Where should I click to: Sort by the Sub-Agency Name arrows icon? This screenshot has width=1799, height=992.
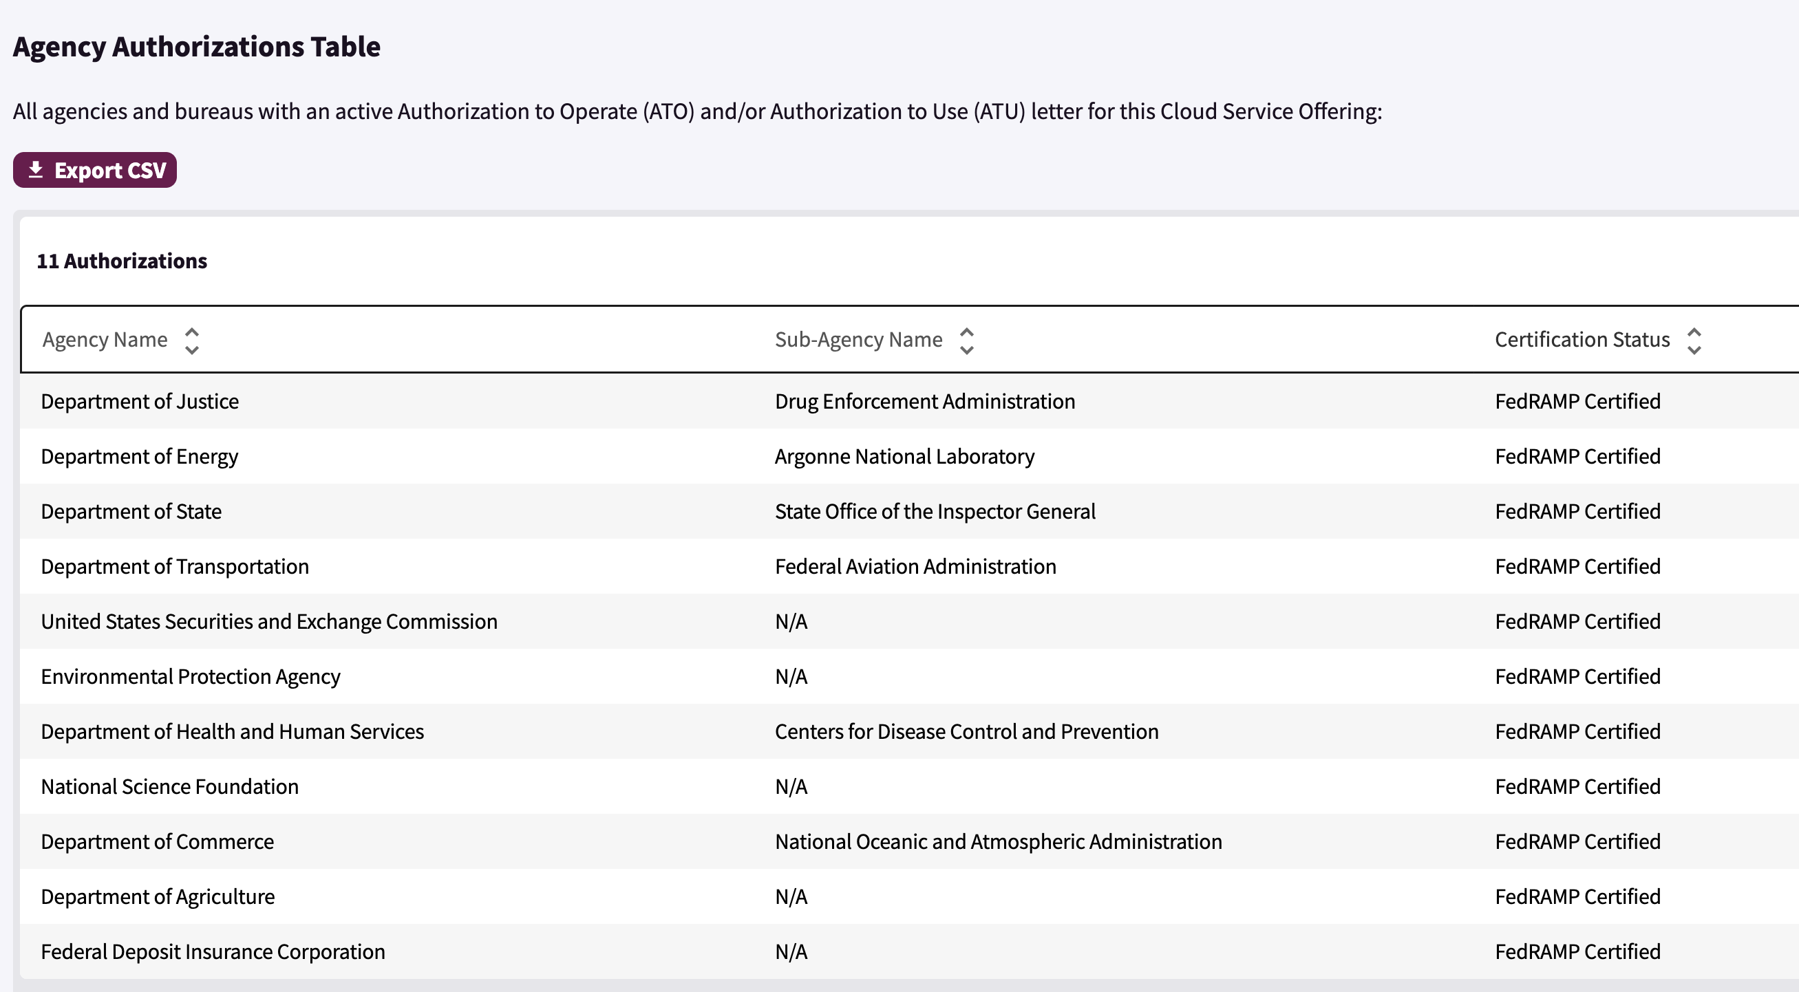tap(966, 341)
